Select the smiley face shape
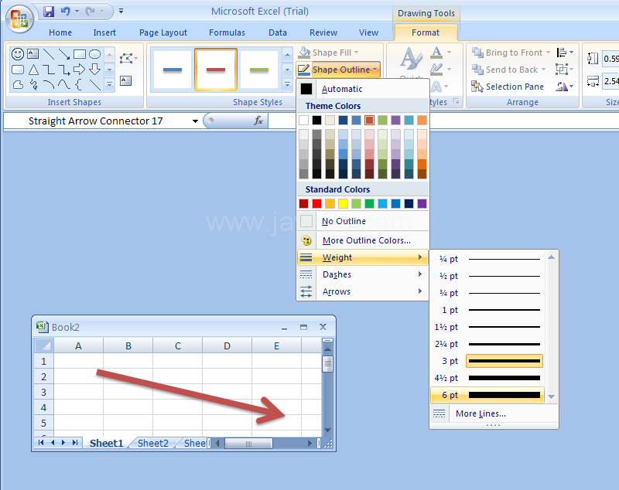The width and height of the screenshot is (619, 490). point(17,53)
